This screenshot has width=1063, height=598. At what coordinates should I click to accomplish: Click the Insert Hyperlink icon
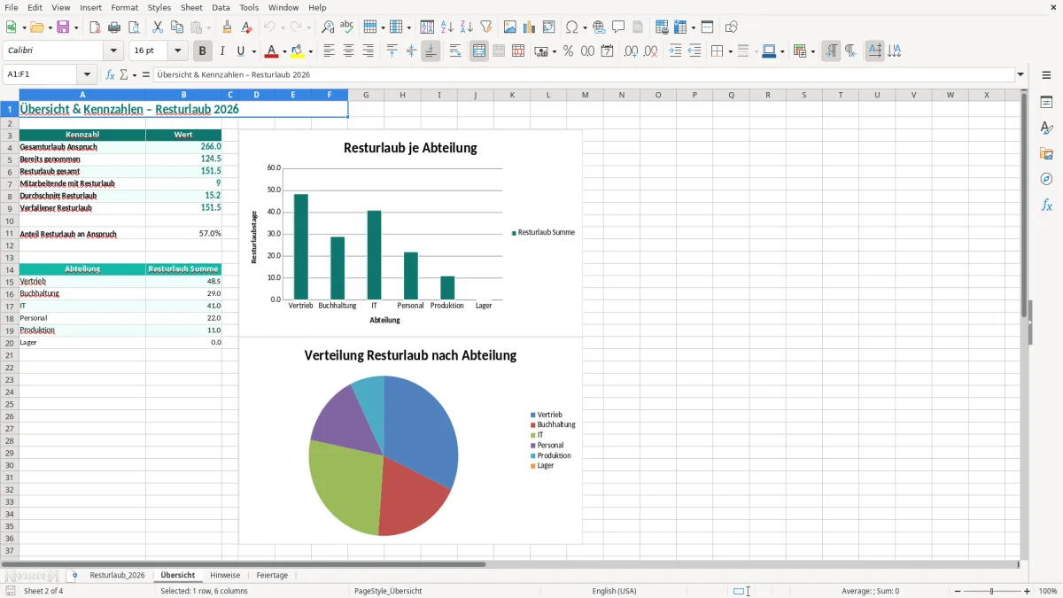(x=599, y=27)
